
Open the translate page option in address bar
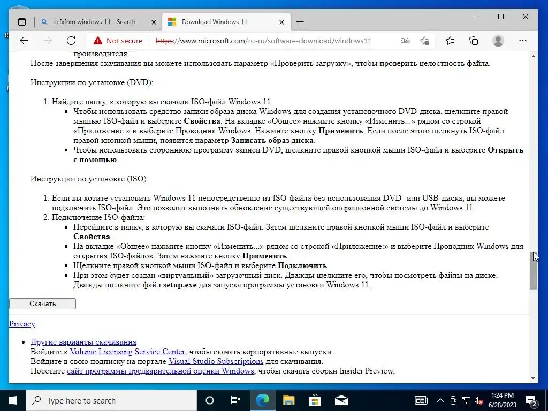point(405,41)
